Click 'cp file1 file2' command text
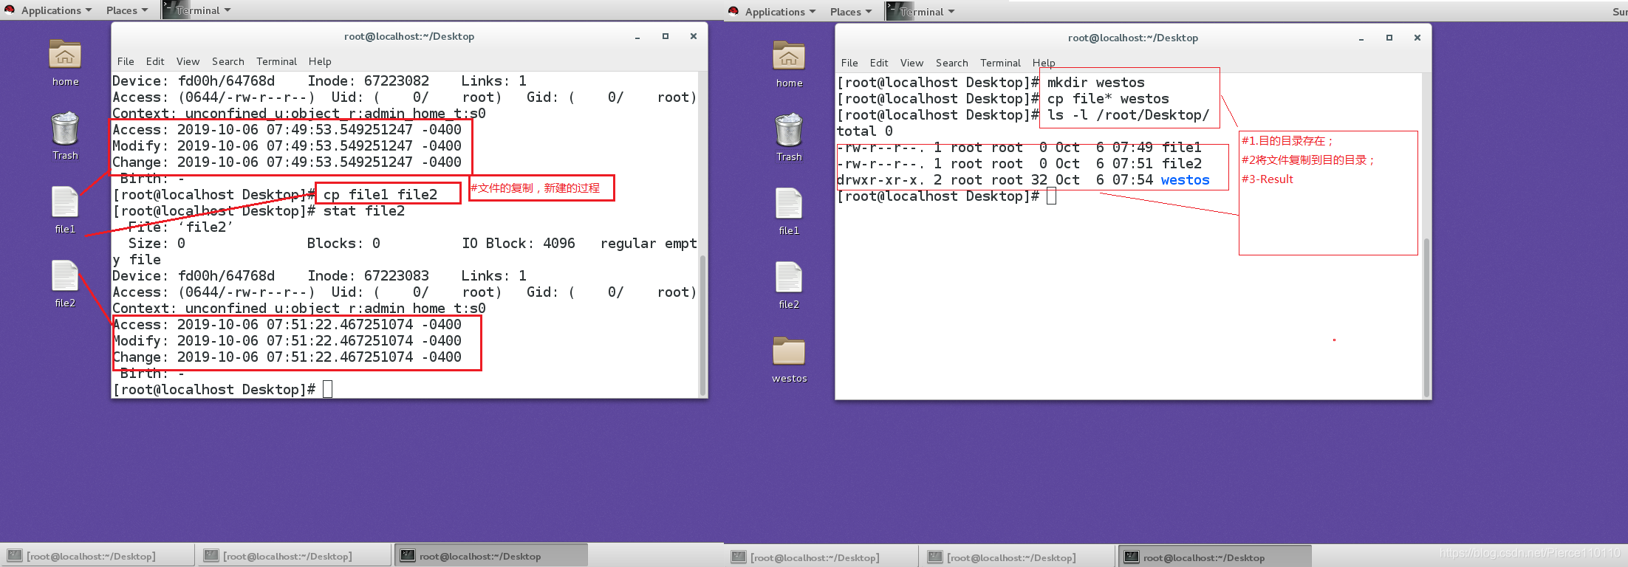The height and width of the screenshot is (567, 1628). point(380,194)
